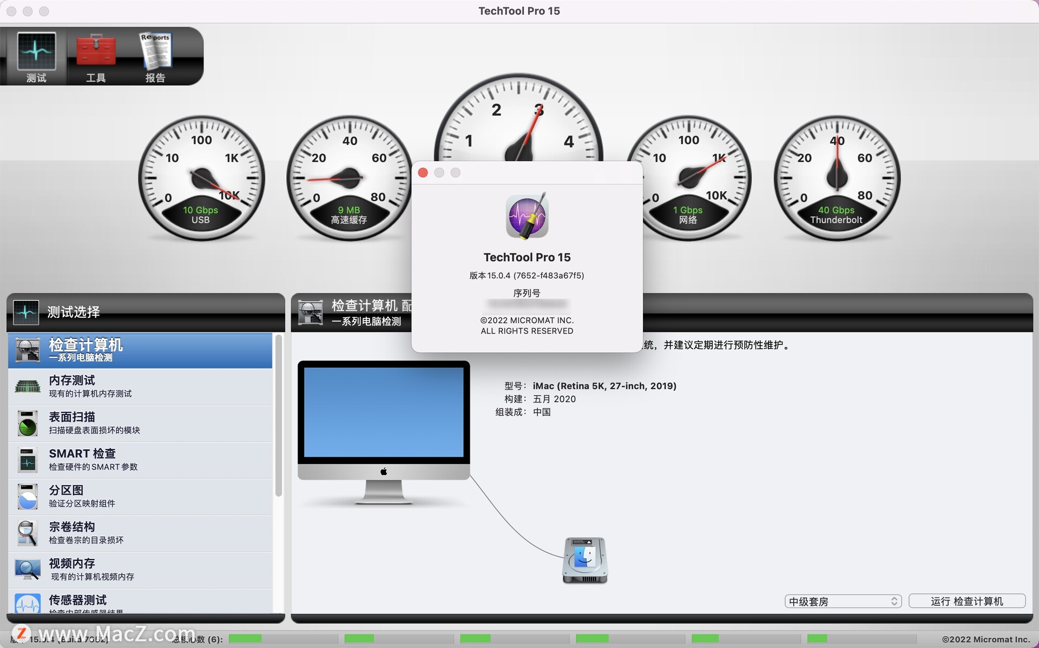
Task: Click first core usage bar in status bar
Action: pyautogui.click(x=283, y=639)
